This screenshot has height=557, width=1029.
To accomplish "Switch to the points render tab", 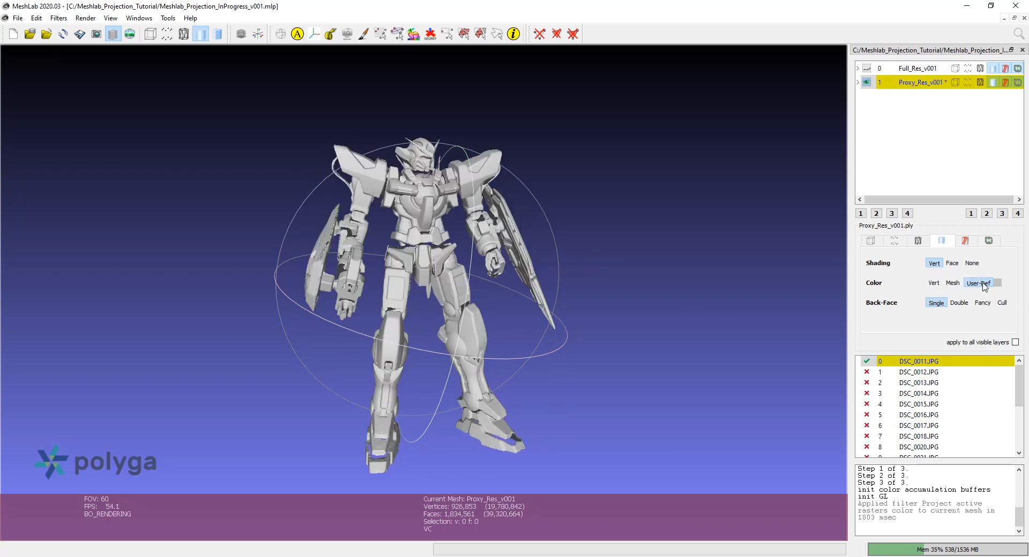I will click(x=894, y=241).
